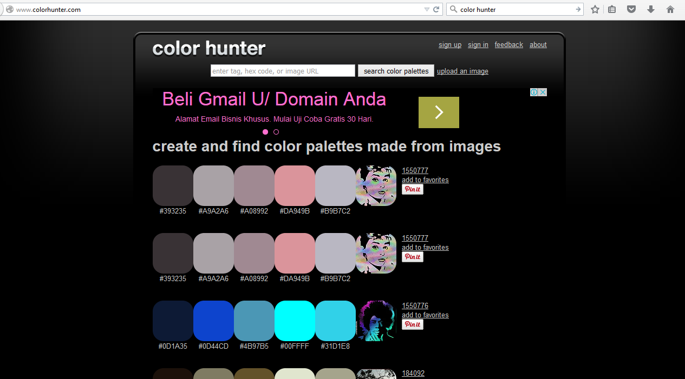
Task: Pick the dark navy #0D1A35 swatch
Action: pyautogui.click(x=173, y=321)
